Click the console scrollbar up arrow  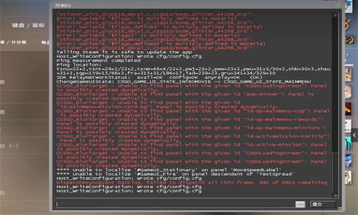(335, 15)
